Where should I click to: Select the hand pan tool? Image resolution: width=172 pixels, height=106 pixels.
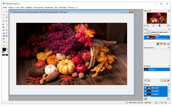[x=4, y=45]
